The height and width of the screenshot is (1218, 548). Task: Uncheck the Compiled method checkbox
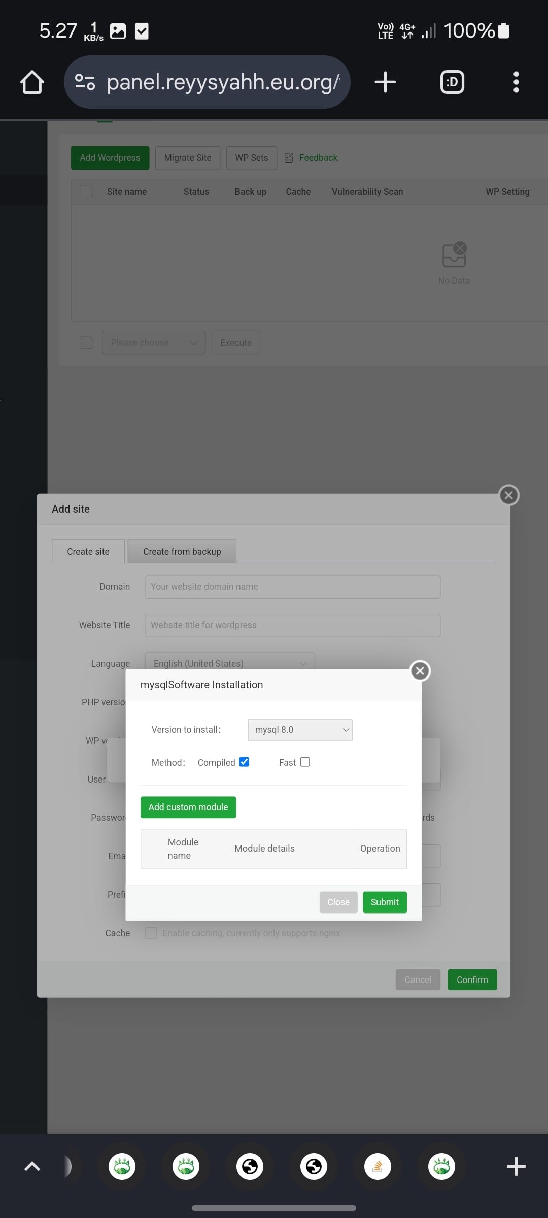(244, 762)
